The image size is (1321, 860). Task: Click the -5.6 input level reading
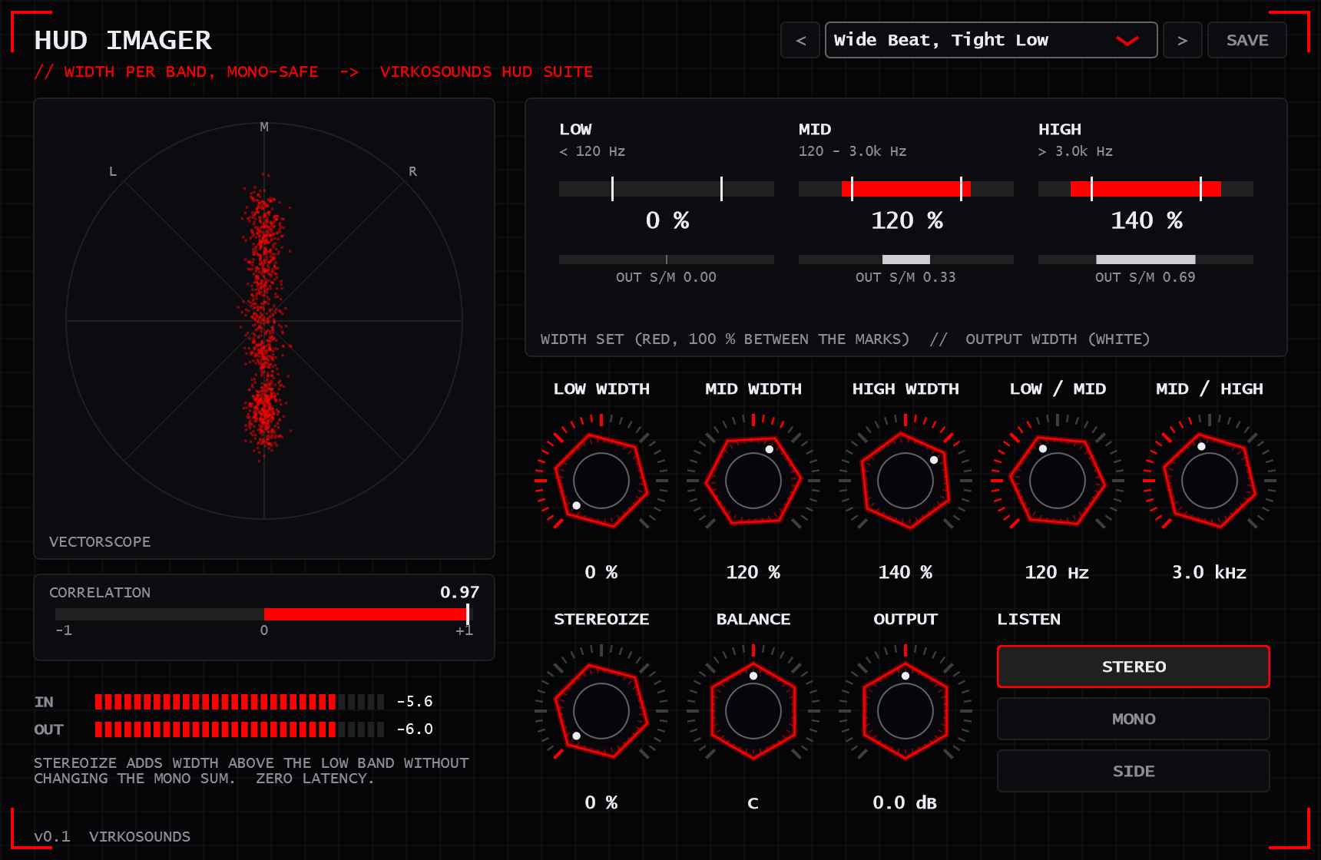[x=415, y=702]
